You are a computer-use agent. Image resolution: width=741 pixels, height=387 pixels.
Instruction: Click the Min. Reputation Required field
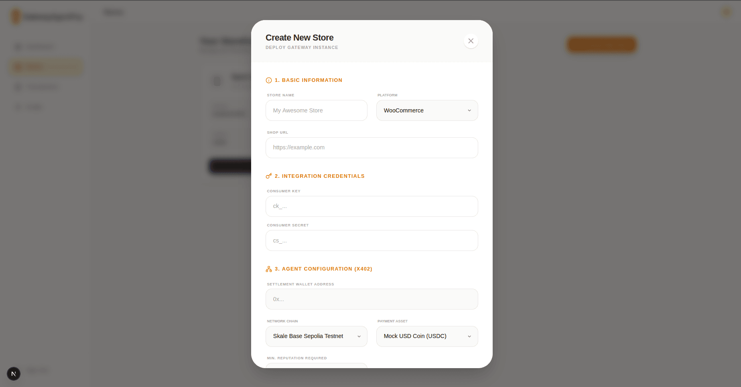click(x=316, y=366)
